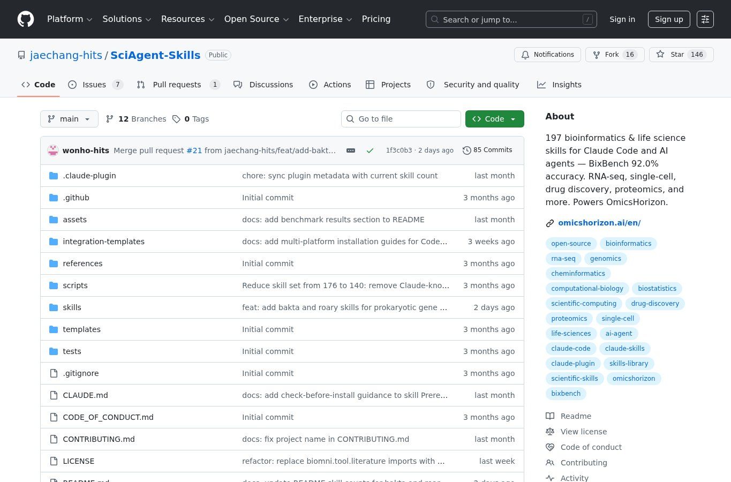Click the link icon beside omicshorizon.ai
The height and width of the screenshot is (482, 731).
click(x=550, y=223)
